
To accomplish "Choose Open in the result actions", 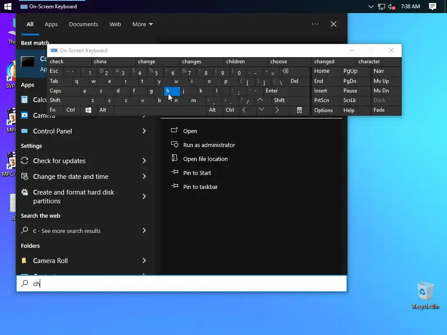I will click(190, 131).
